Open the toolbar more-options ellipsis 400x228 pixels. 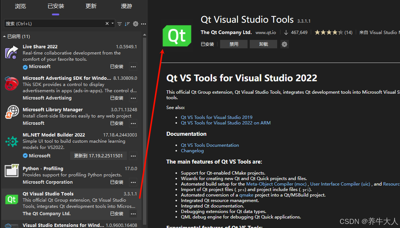(x=144, y=24)
